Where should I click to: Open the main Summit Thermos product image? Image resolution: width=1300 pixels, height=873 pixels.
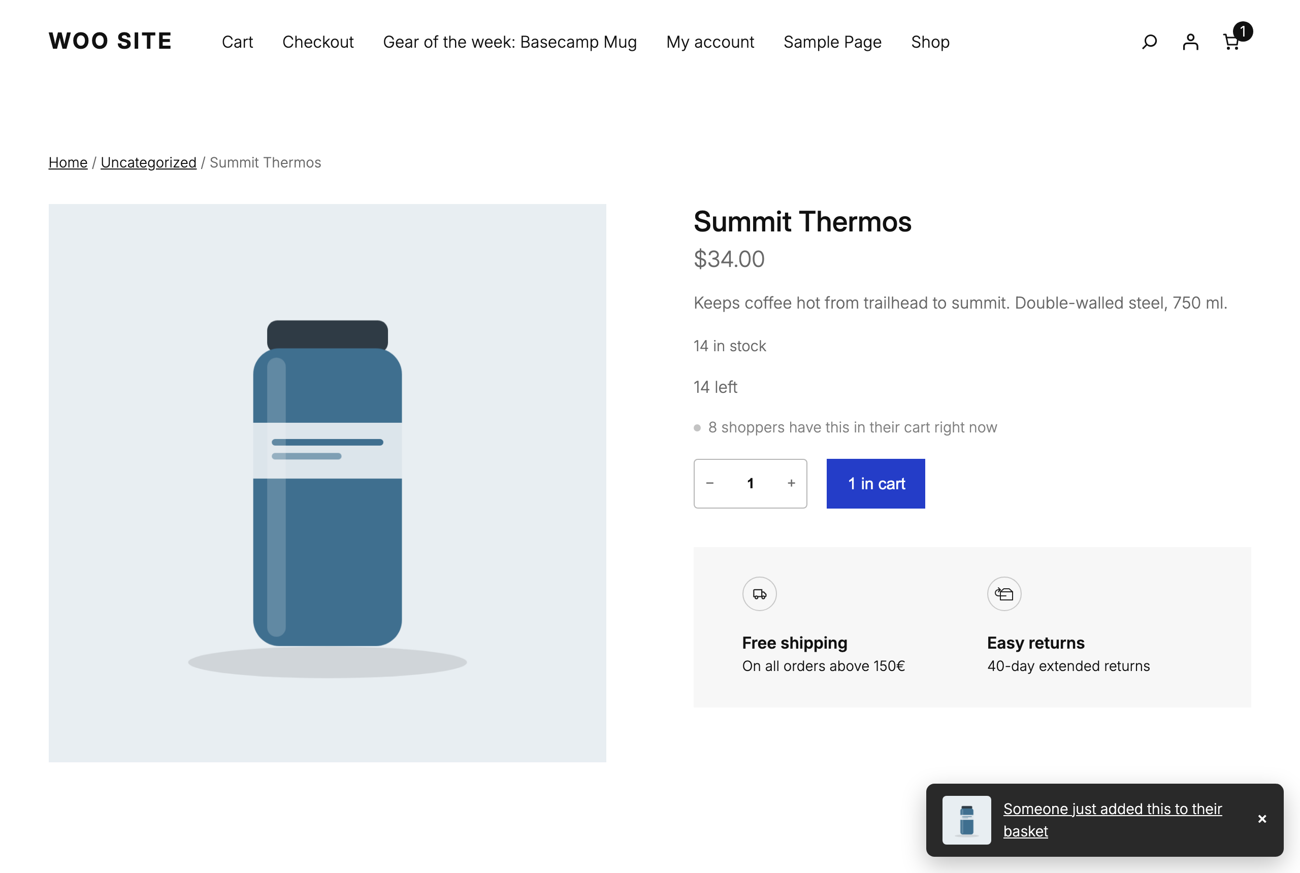(x=328, y=483)
